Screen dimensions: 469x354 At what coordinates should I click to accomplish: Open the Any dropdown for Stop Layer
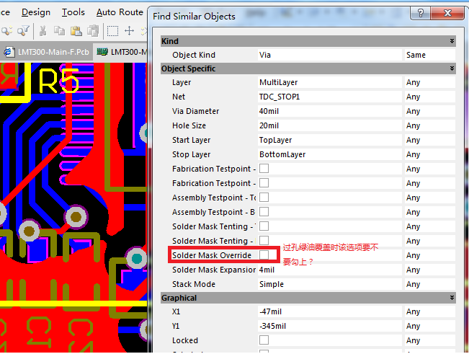(x=430, y=154)
